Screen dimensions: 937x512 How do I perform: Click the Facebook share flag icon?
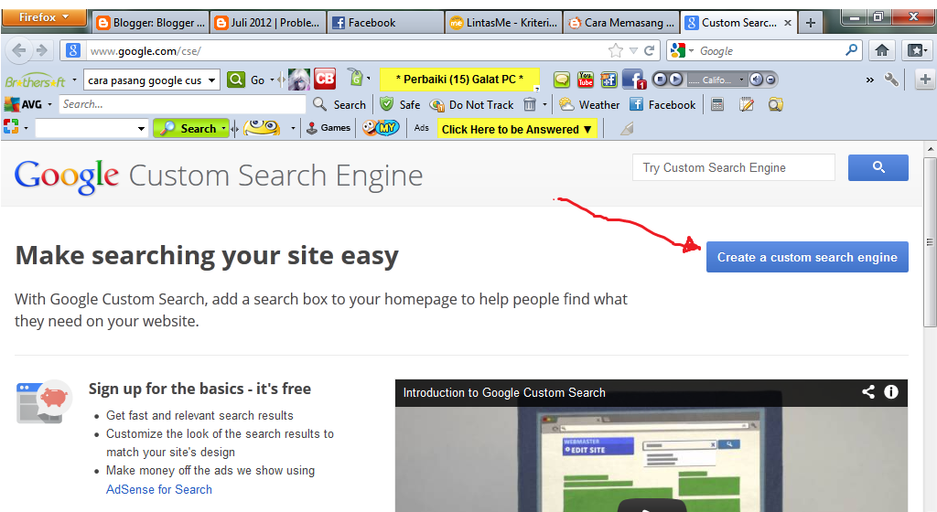pyautogui.click(x=609, y=80)
